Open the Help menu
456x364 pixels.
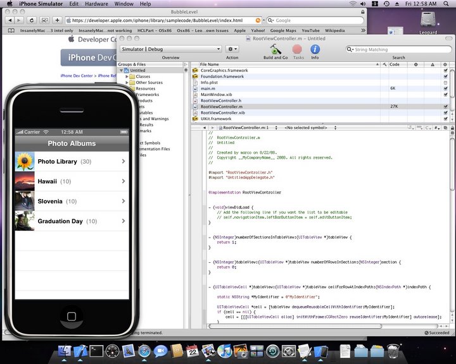pyautogui.click(x=146, y=4)
